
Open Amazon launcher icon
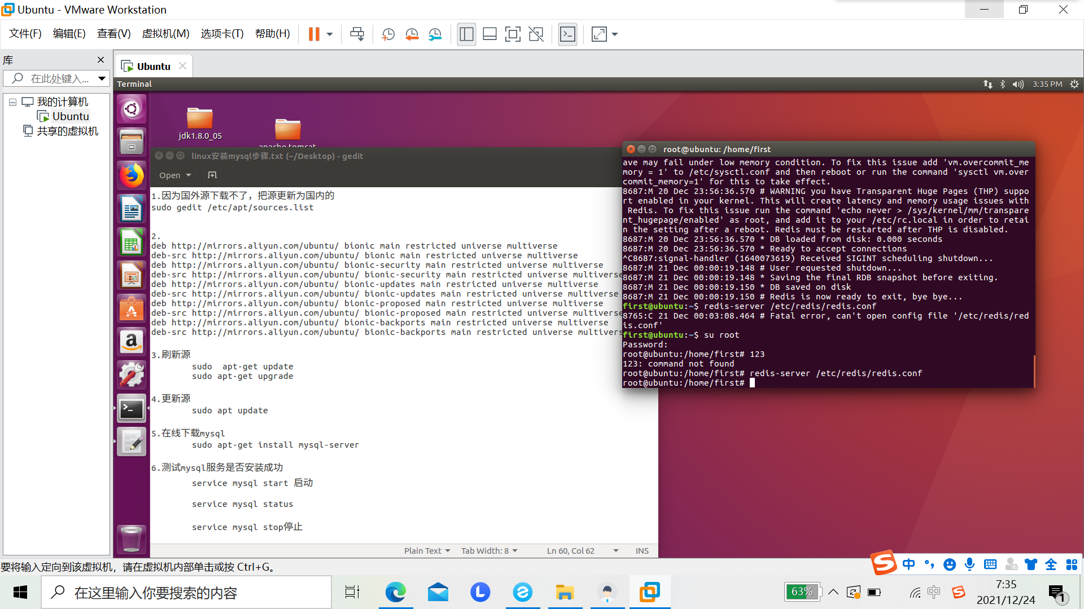[132, 342]
